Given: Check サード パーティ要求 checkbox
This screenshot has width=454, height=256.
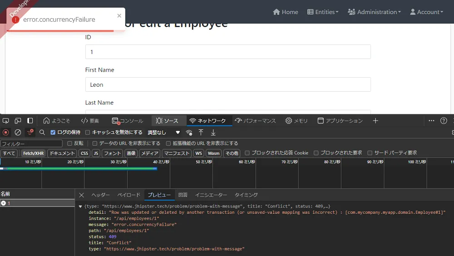Looking at the screenshot, I should [x=370, y=153].
